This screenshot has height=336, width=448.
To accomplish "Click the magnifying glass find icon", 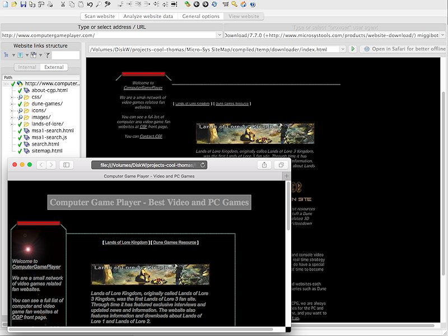I will click(99, 4).
